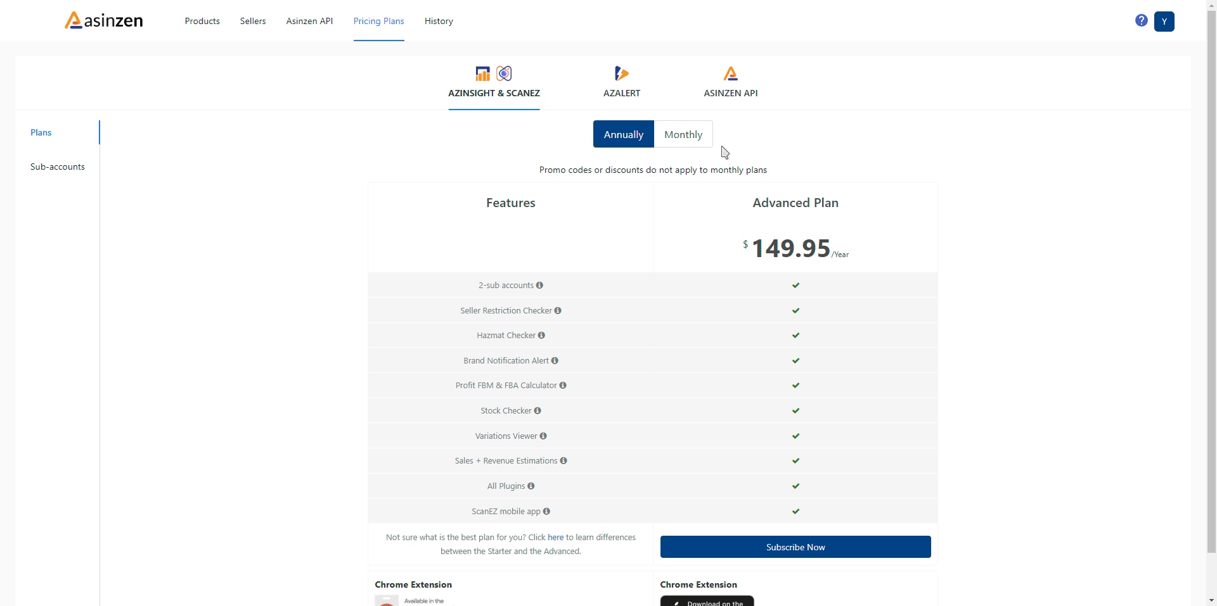Show info for 2-sub accounts
The height and width of the screenshot is (606, 1217).
(539, 285)
